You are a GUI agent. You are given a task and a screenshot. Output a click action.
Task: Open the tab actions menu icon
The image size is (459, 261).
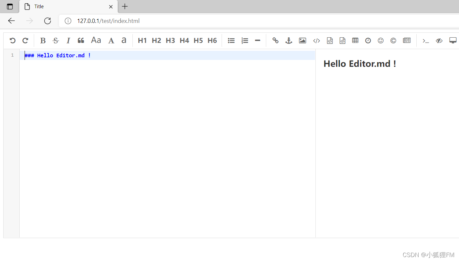(10, 7)
